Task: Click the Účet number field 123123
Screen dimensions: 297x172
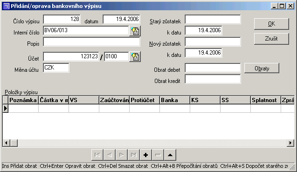Action: tap(71, 56)
